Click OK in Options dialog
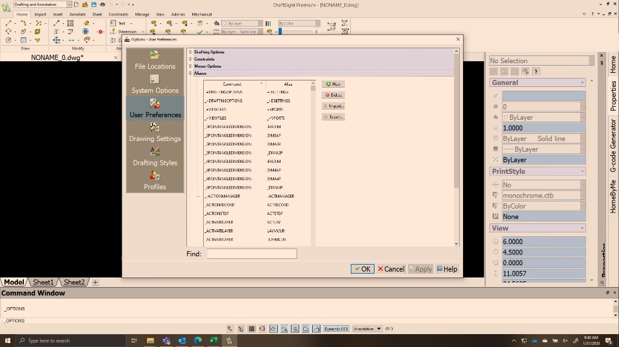 tap(362, 269)
